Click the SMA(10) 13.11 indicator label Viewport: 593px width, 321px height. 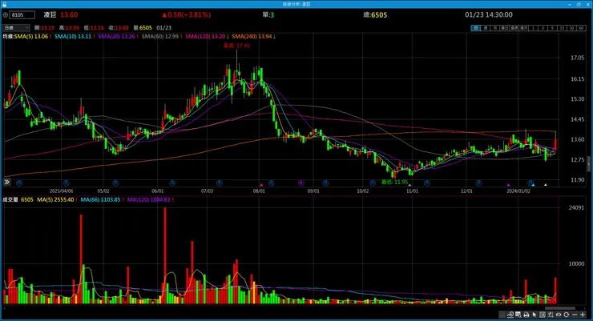tap(73, 36)
